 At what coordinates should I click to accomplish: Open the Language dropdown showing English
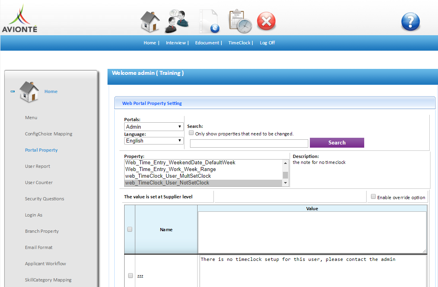(x=154, y=141)
